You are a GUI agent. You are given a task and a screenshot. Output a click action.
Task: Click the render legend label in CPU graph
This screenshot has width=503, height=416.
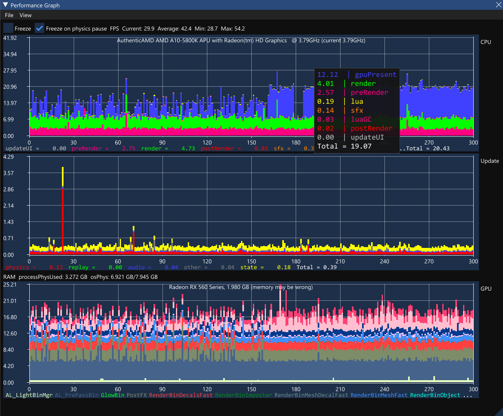pos(151,149)
